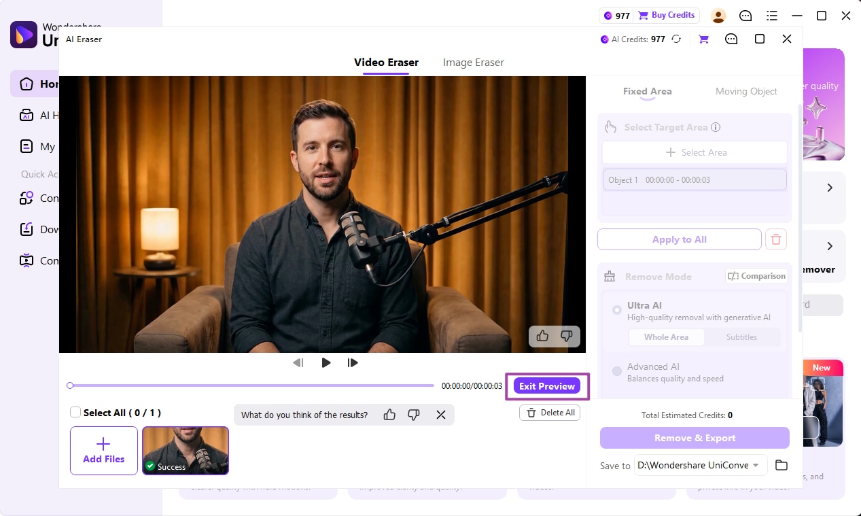
Task: Give thumbs up on the video preview
Action: [x=542, y=336]
